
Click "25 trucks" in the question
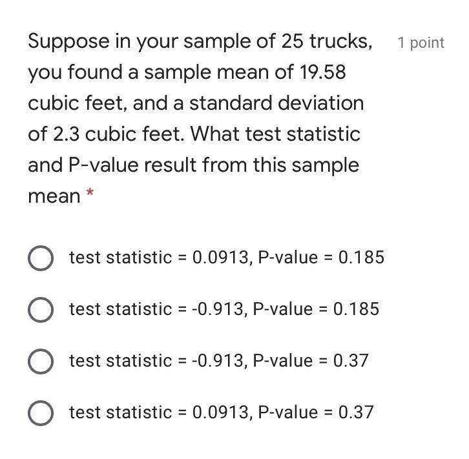(x=326, y=41)
